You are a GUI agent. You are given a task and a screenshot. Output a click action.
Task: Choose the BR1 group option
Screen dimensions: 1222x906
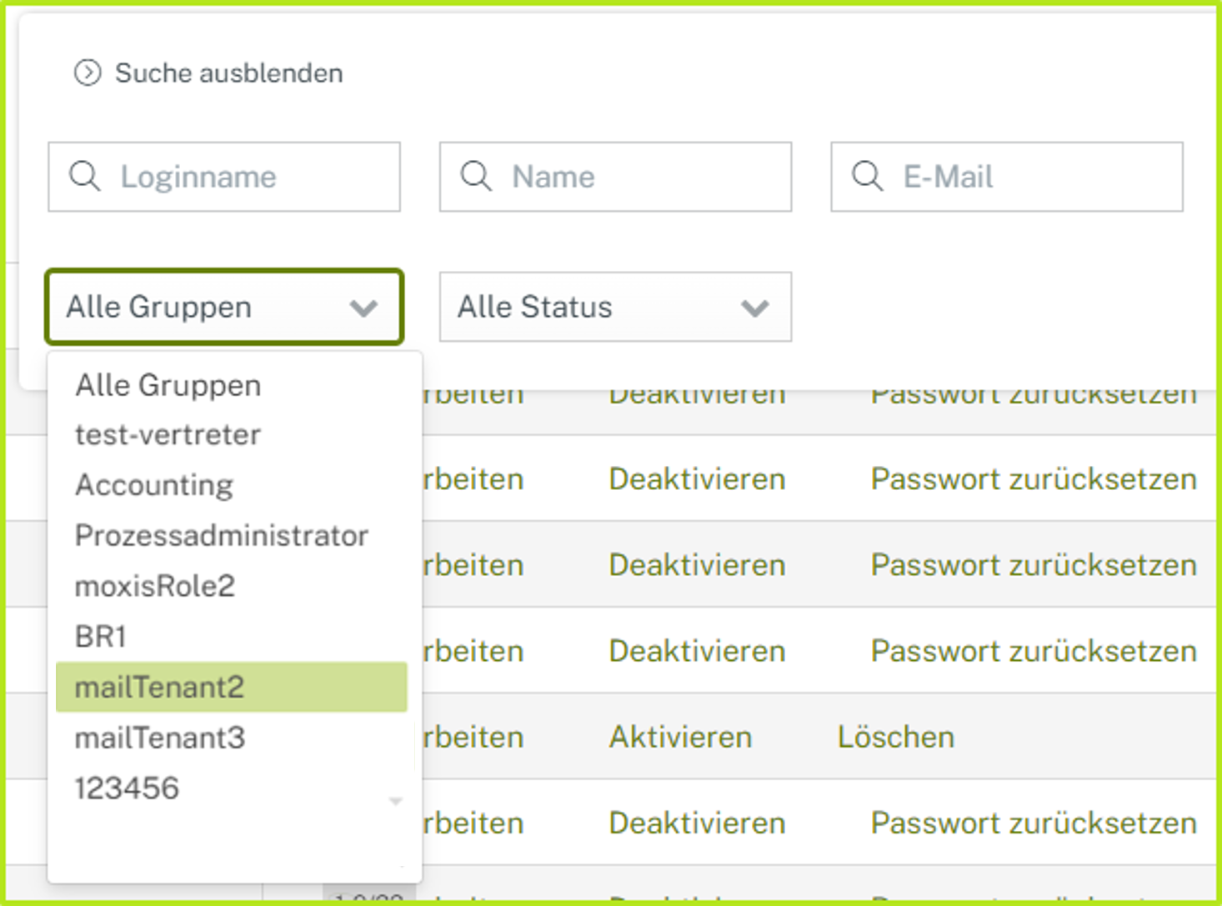pyautogui.click(x=100, y=636)
